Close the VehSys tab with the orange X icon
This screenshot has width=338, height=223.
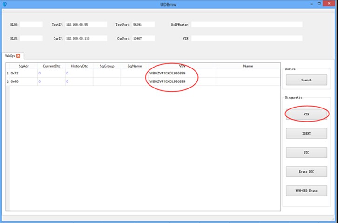[x=18, y=56]
